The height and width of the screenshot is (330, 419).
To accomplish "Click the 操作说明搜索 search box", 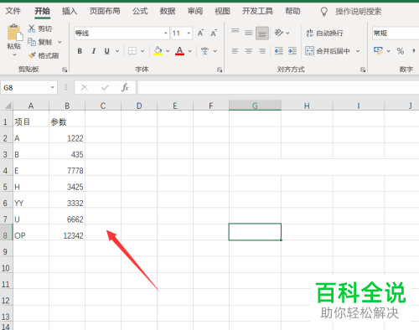I will [359, 12].
